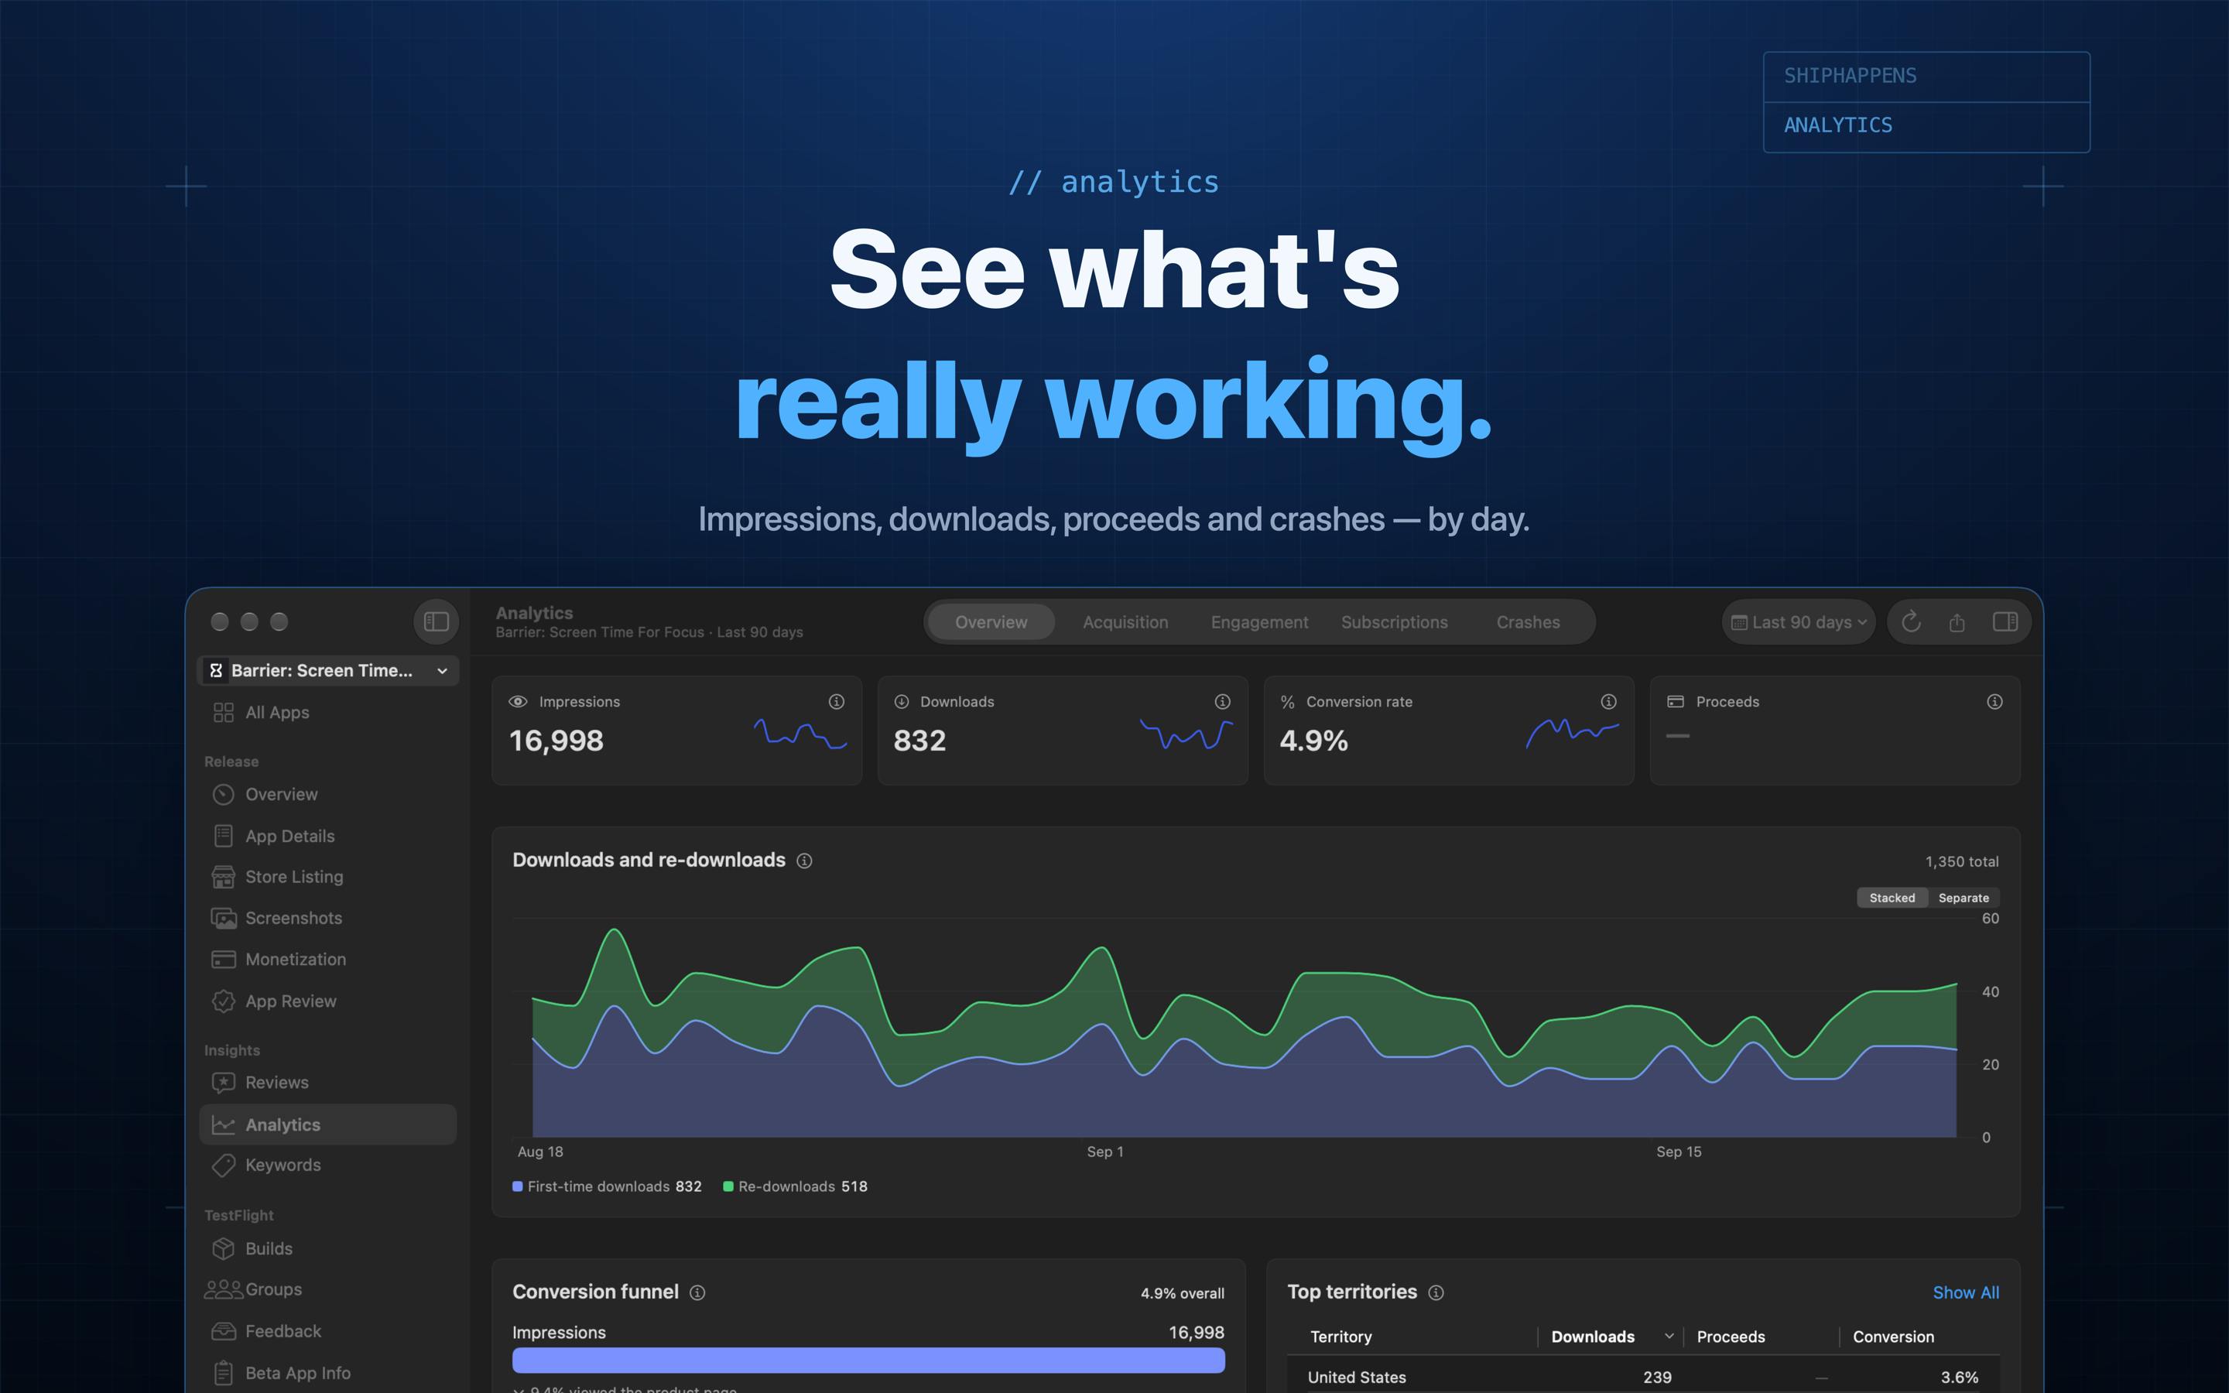Open info for the Proceeds card

[1994, 702]
